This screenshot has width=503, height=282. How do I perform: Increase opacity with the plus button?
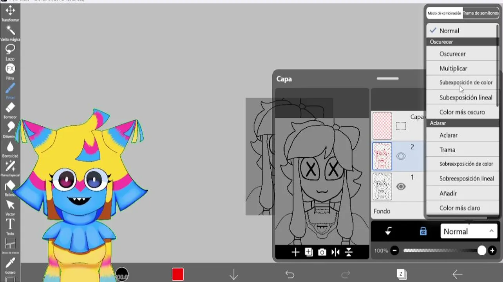click(492, 251)
